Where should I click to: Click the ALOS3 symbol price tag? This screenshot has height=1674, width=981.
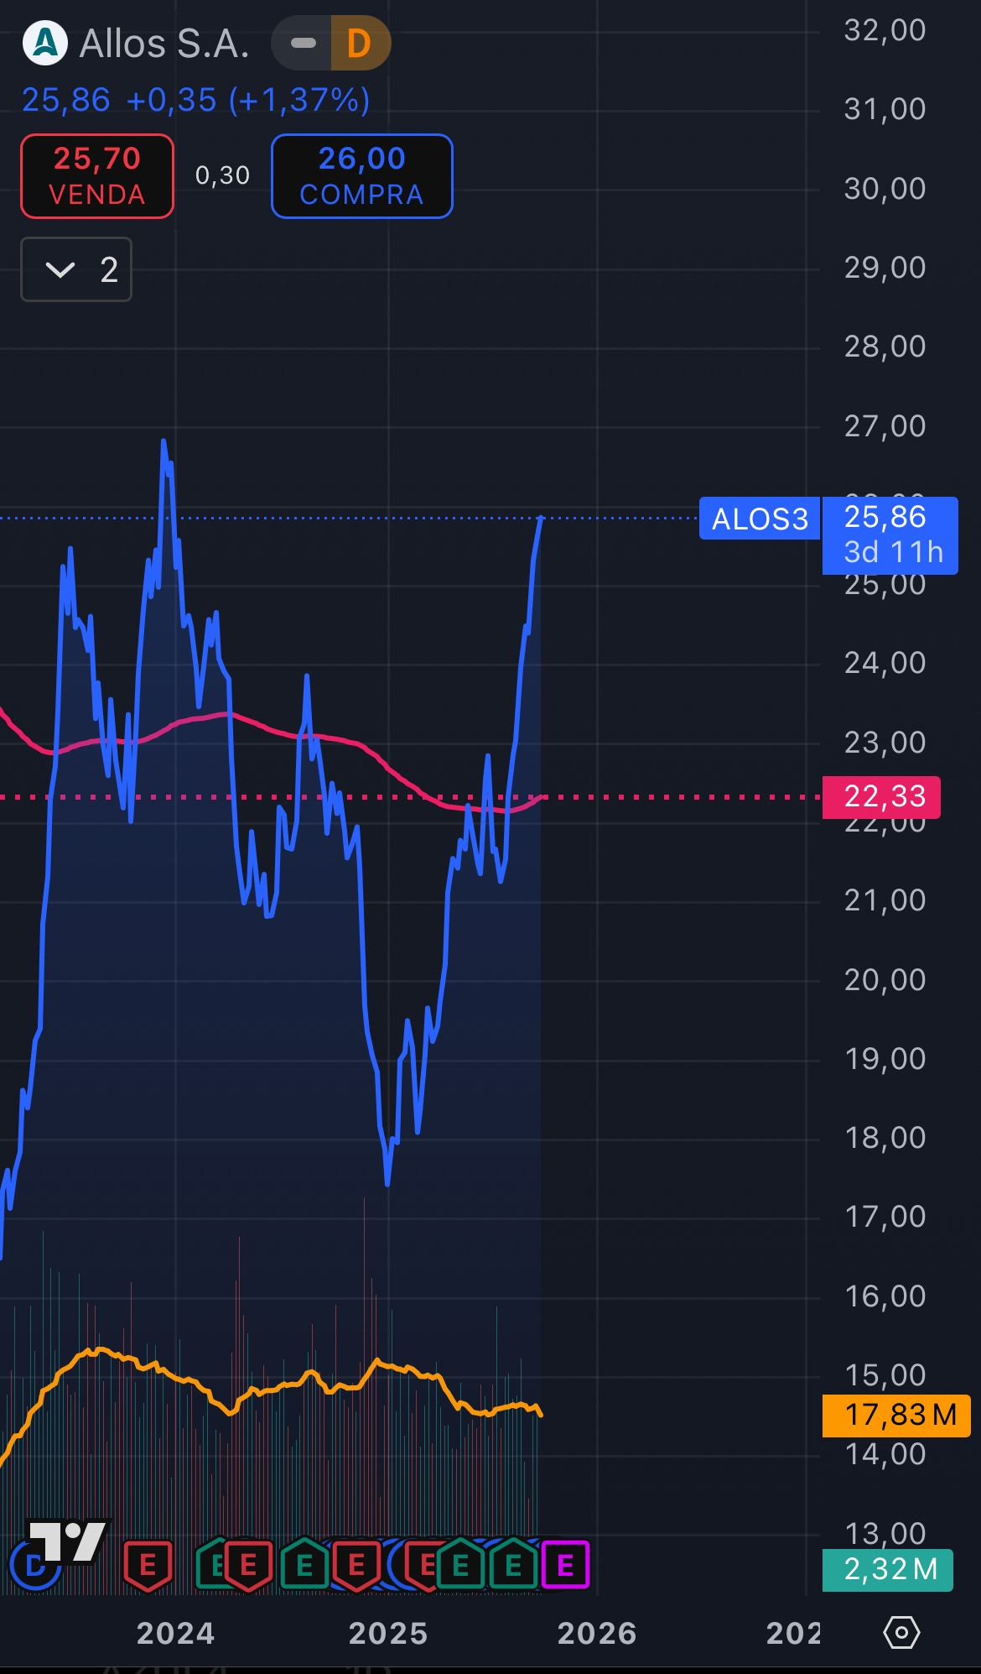(760, 519)
